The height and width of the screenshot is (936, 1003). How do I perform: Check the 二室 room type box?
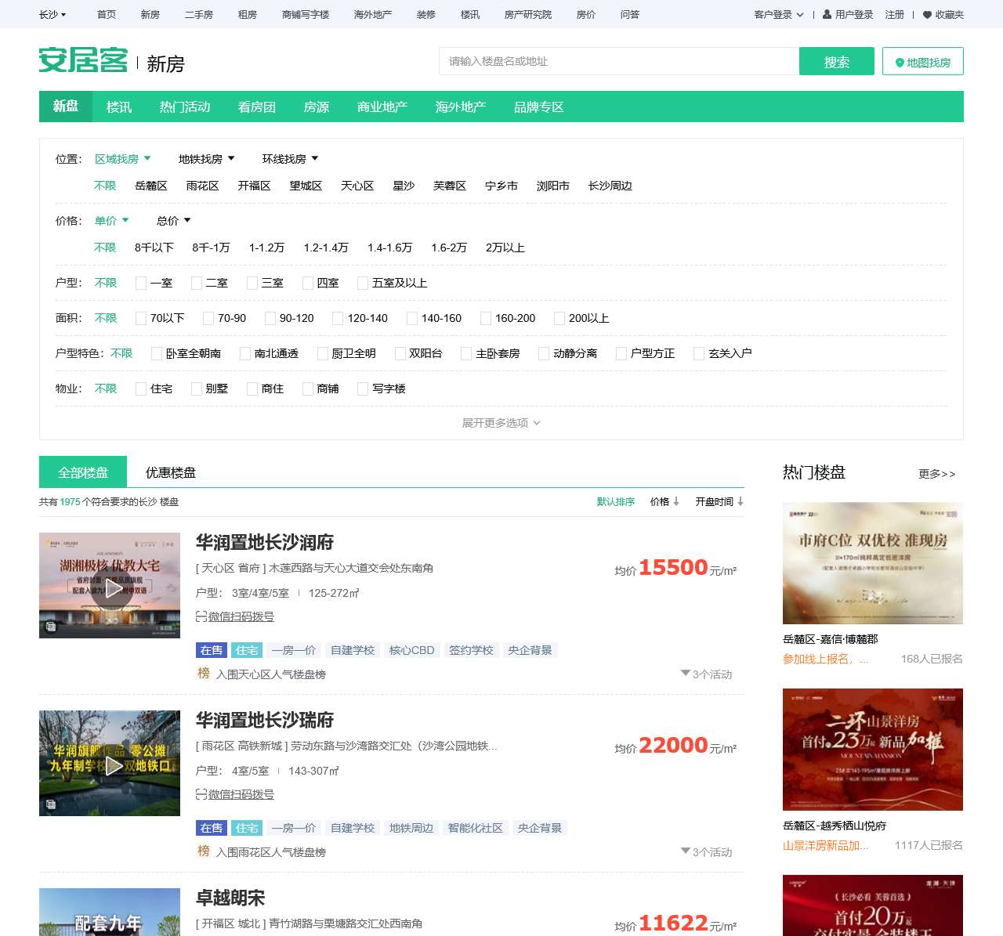click(x=197, y=283)
